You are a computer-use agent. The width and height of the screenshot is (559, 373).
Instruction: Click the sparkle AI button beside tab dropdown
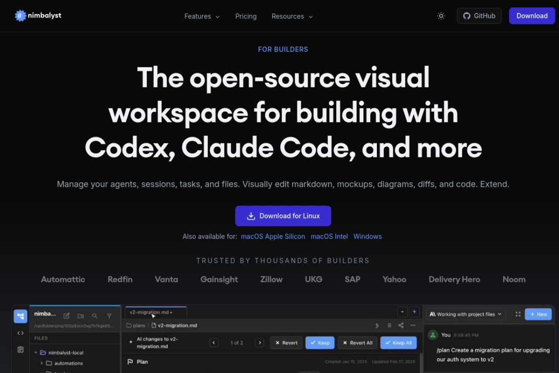point(414,312)
